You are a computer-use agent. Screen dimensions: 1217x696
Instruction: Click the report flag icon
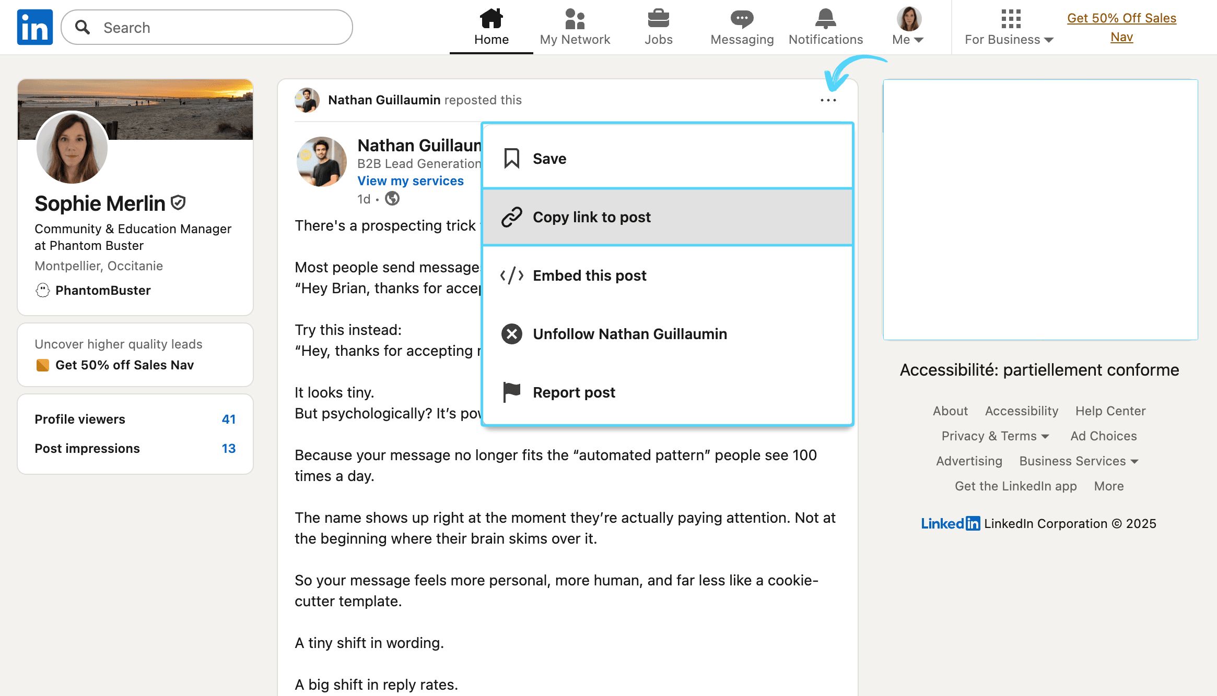(512, 392)
